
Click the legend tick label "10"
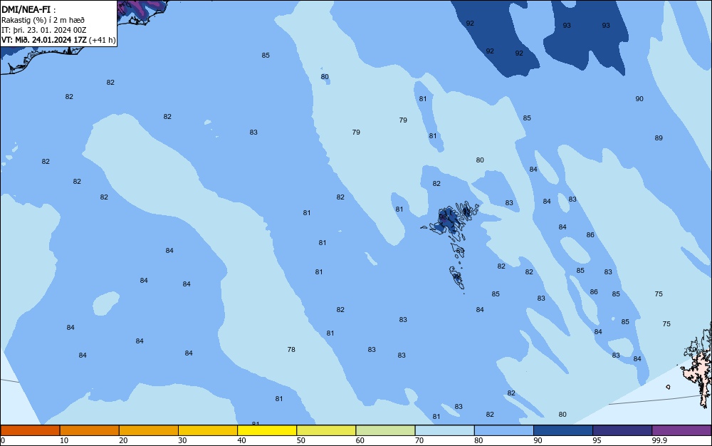pyautogui.click(x=64, y=440)
